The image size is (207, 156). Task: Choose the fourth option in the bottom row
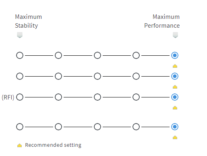[136, 127]
